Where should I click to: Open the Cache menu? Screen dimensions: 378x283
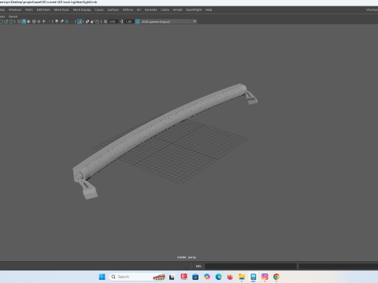pos(165,9)
